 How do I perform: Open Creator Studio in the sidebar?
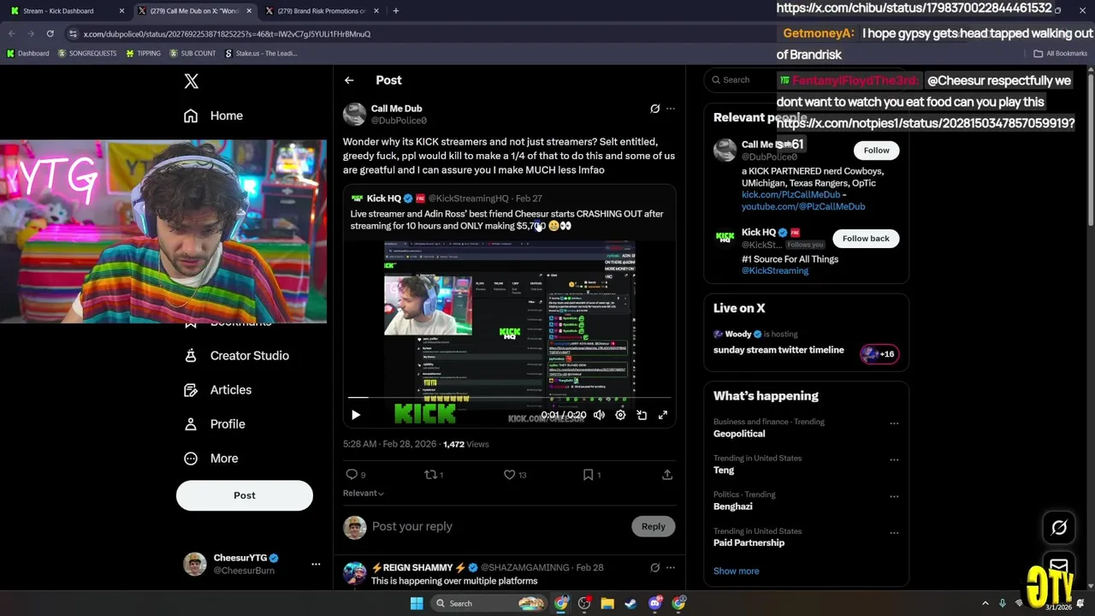point(237,355)
